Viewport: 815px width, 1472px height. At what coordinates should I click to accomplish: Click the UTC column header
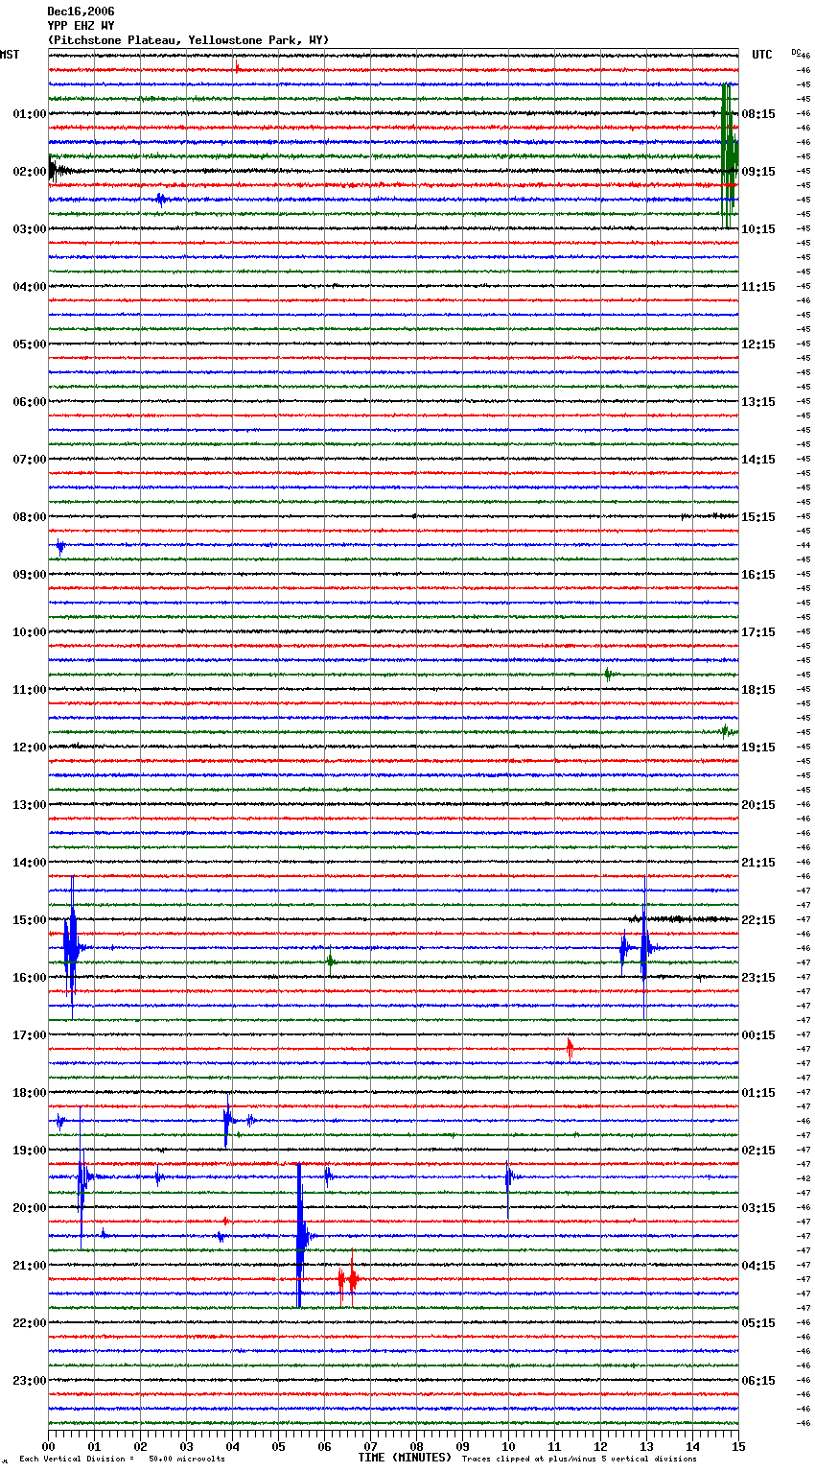pyautogui.click(x=761, y=55)
